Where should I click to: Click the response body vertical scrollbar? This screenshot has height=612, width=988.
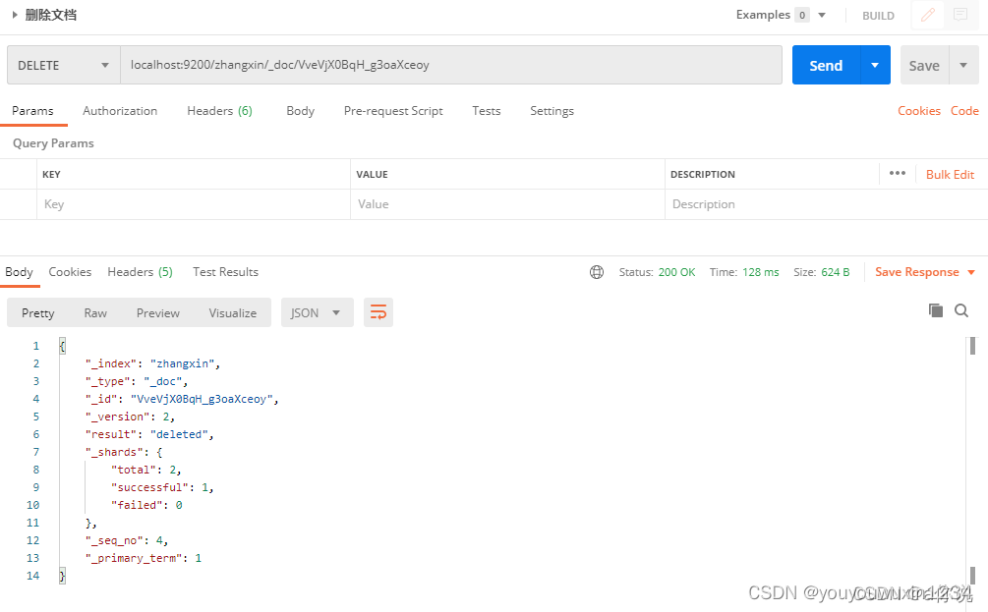pyautogui.click(x=972, y=461)
